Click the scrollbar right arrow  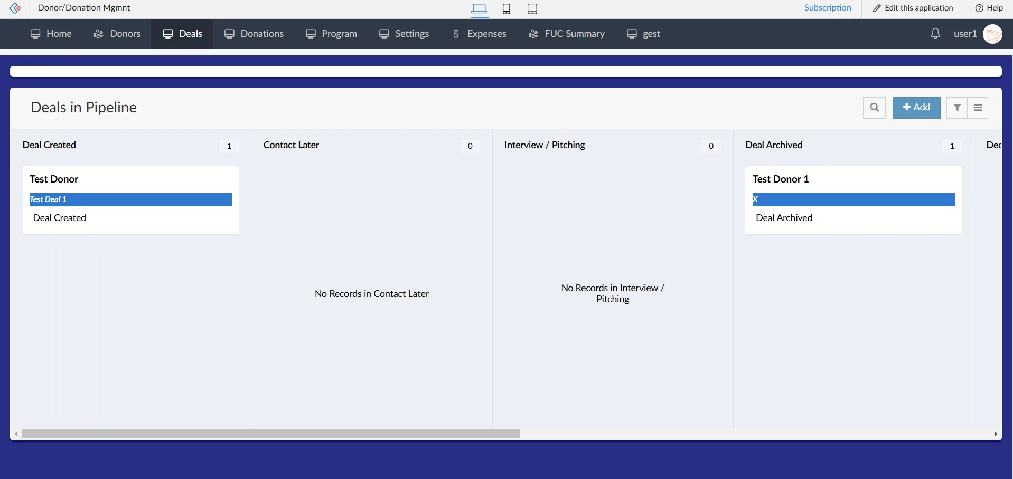coord(996,434)
